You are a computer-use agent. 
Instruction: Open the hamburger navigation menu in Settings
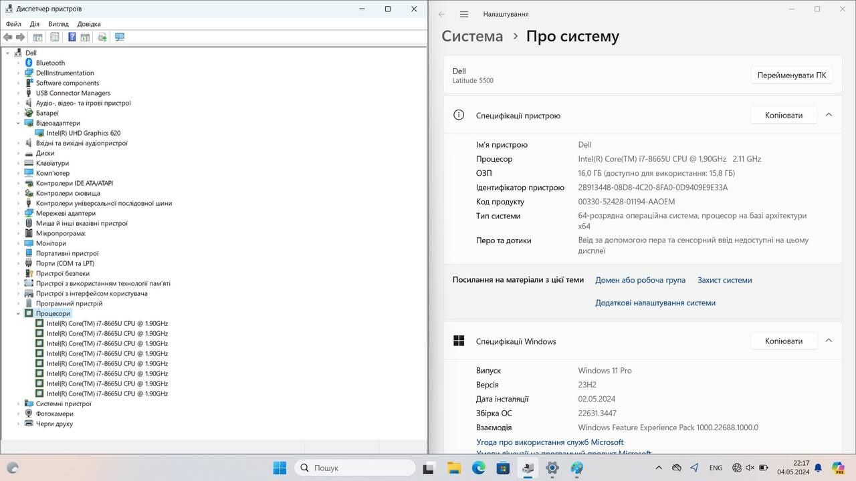(464, 14)
